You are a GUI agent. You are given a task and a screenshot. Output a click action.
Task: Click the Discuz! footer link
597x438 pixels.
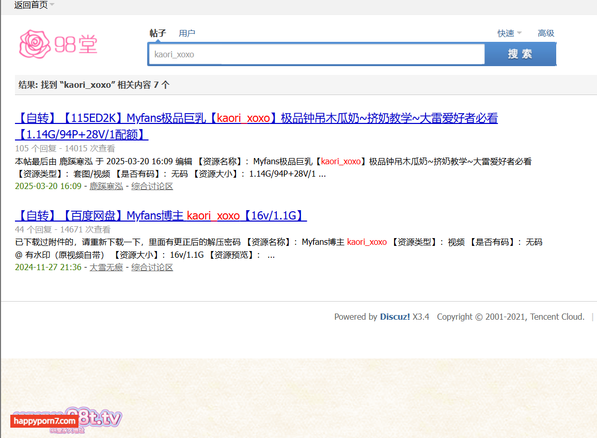395,317
